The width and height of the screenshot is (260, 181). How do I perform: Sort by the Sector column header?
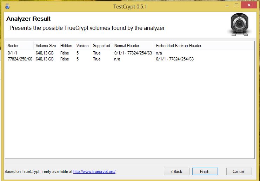(20, 46)
